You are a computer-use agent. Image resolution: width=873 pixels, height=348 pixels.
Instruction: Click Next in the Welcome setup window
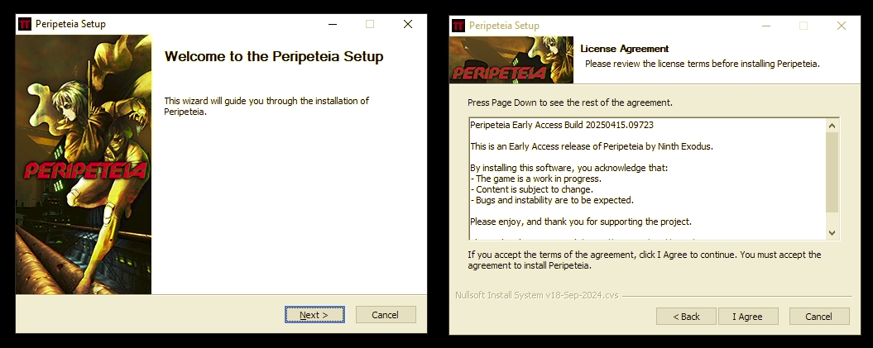314,315
